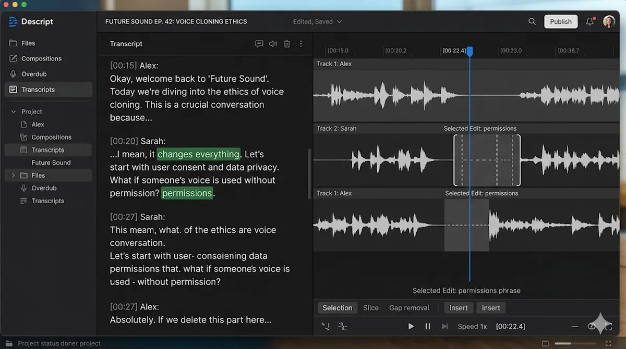Click the Publish button
The height and width of the screenshot is (349, 626).
pos(561,21)
